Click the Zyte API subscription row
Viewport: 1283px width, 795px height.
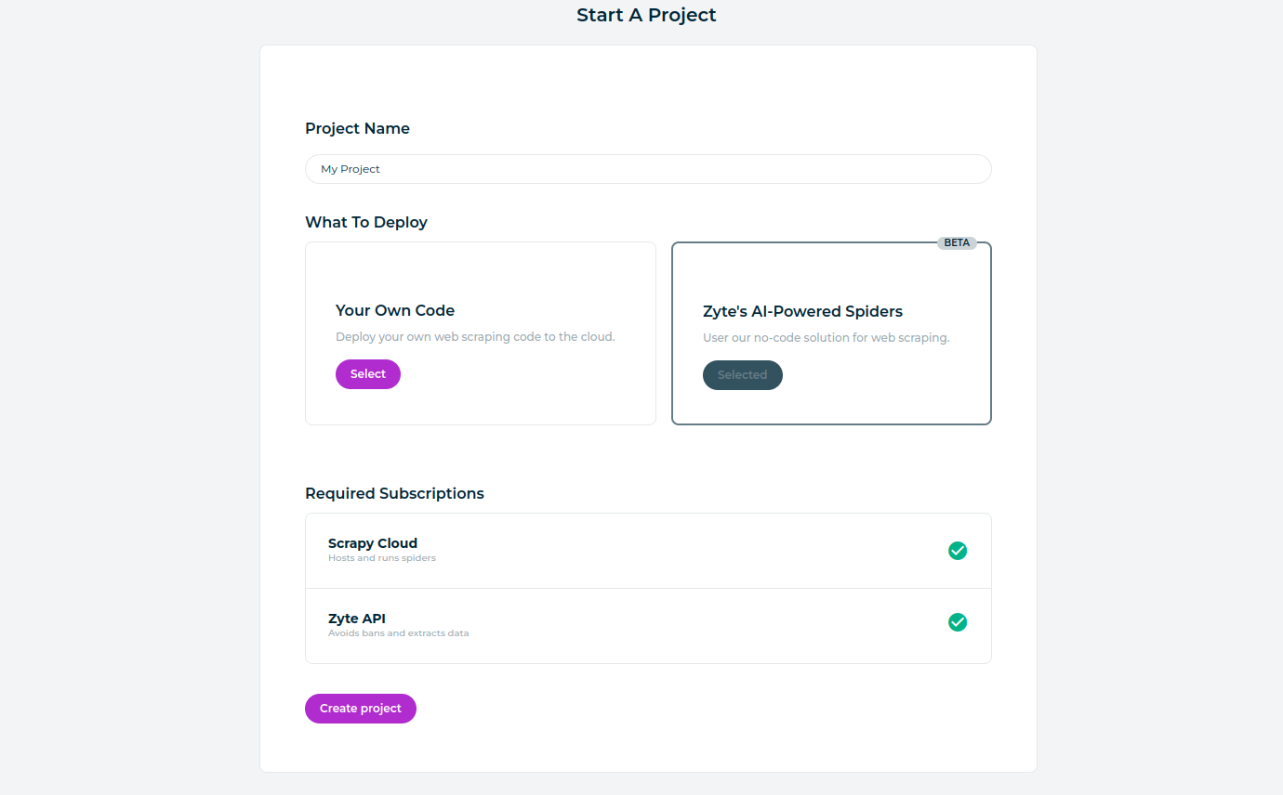648,626
